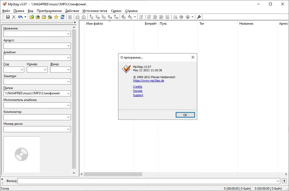Open the Donate link
289x191 pixels.
click(138, 91)
